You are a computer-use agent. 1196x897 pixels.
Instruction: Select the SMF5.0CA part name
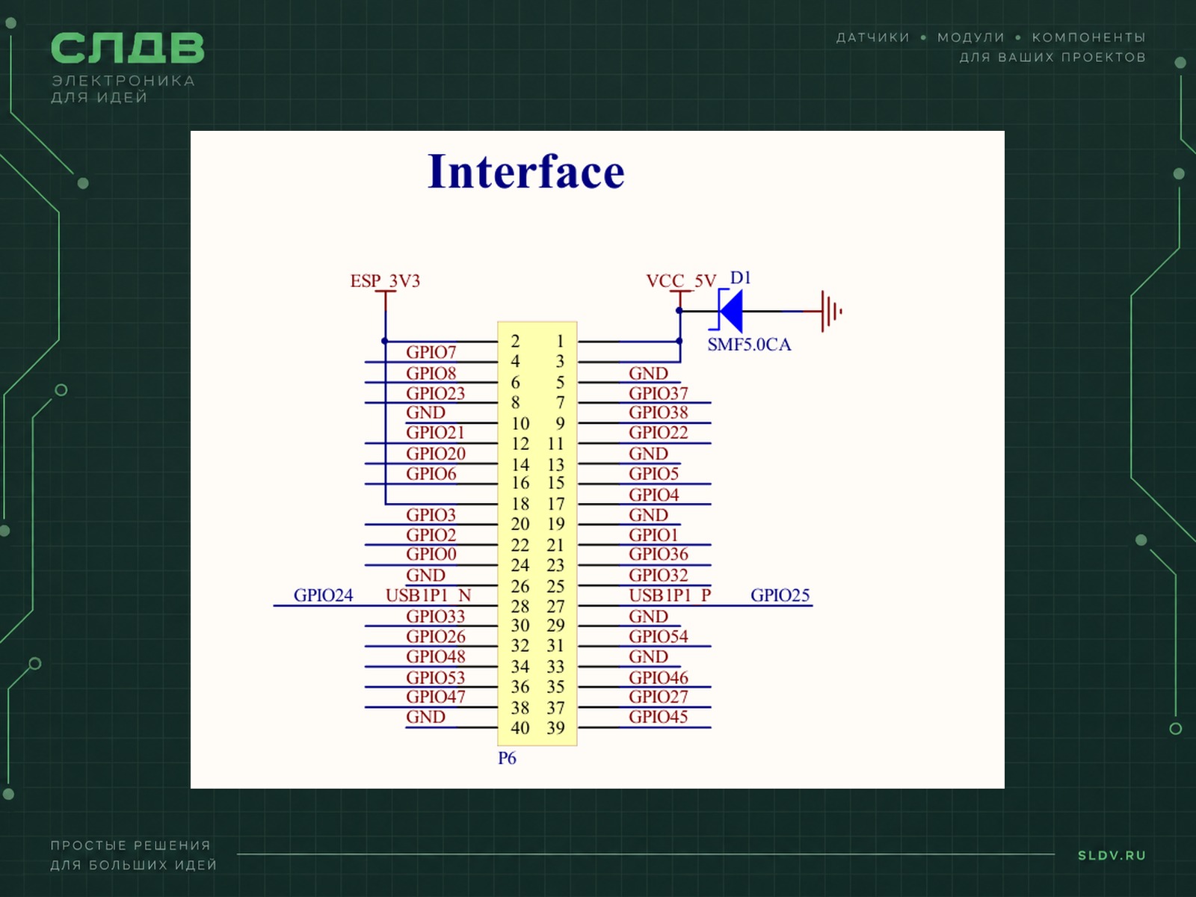pos(749,345)
